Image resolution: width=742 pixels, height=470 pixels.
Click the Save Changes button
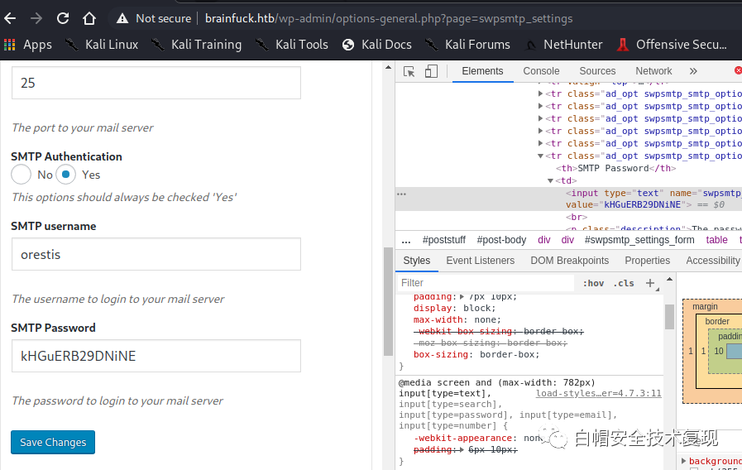pos(53,442)
